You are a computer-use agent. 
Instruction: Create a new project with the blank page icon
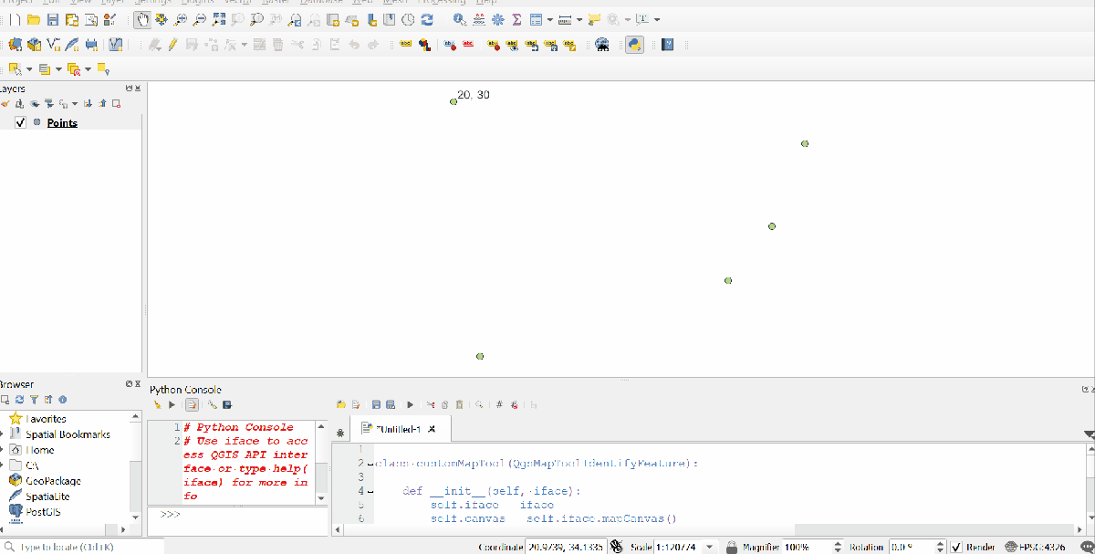(x=15, y=19)
